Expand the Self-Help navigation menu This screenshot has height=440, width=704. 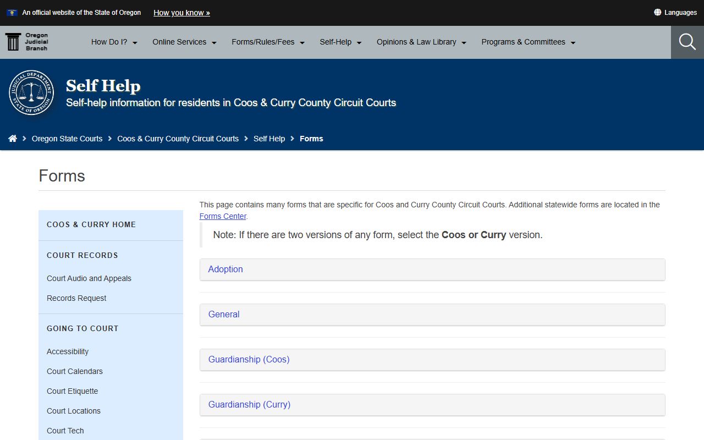[x=341, y=42]
